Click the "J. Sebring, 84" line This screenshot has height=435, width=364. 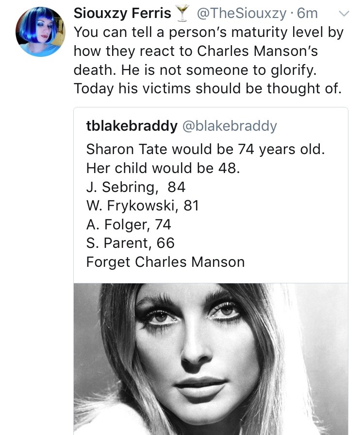point(136,187)
